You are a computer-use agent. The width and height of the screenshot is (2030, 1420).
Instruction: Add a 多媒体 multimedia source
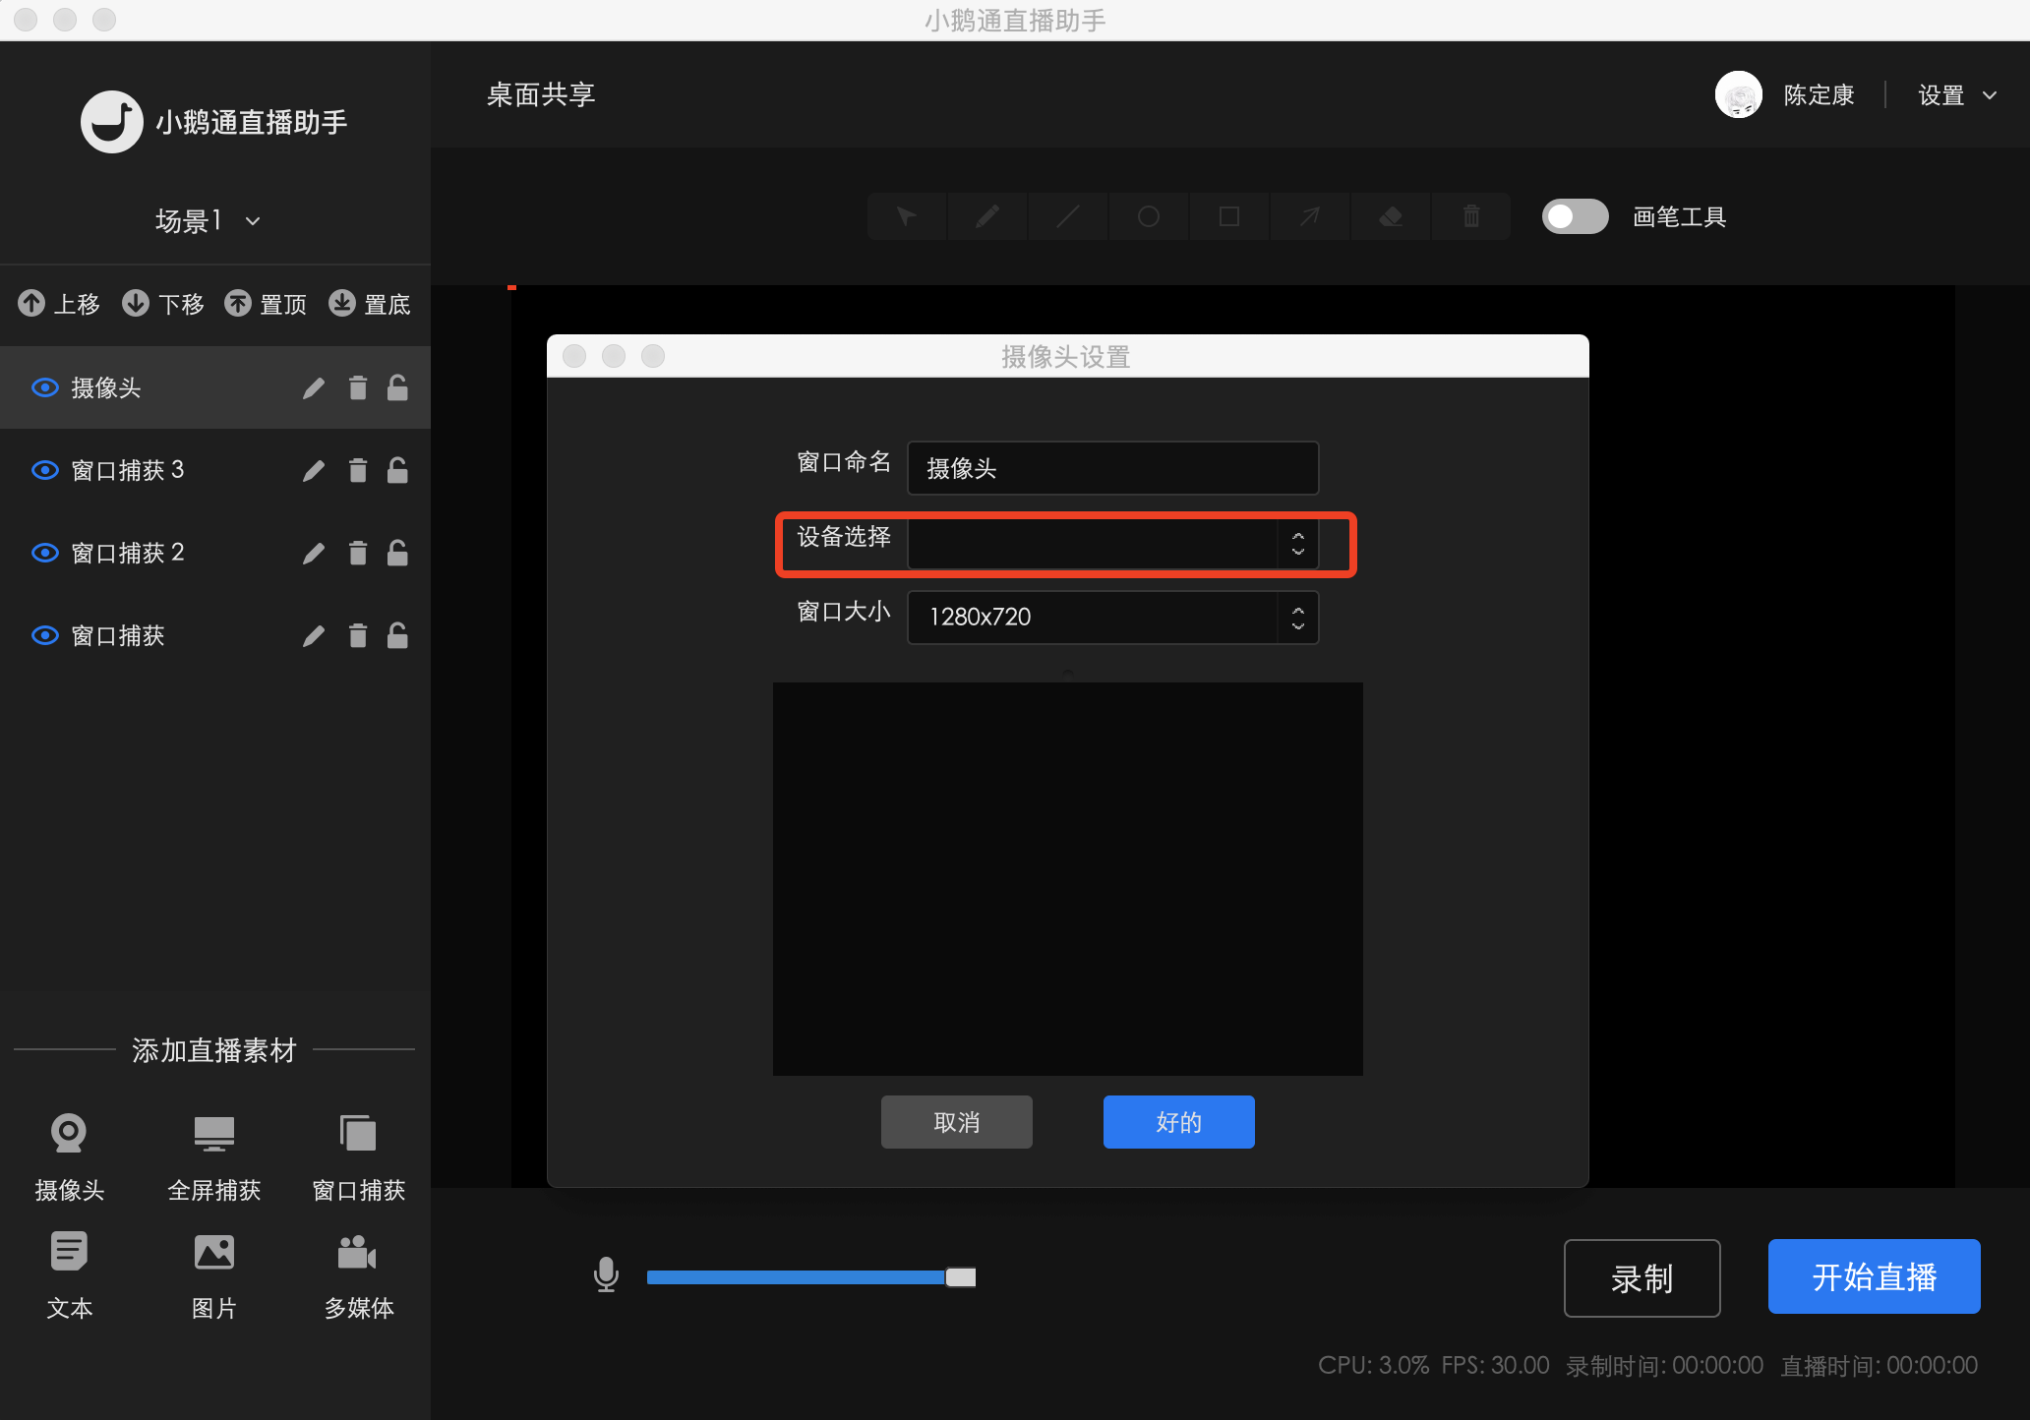click(x=358, y=1275)
